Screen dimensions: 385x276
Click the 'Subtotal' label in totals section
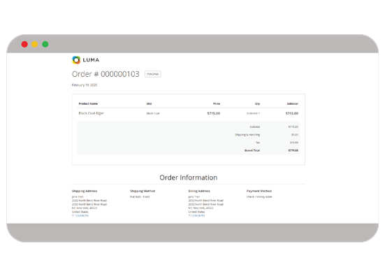[x=254, y=126]
